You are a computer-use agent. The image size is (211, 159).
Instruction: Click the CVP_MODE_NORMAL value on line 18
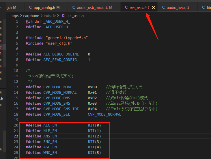coord(104,114)
